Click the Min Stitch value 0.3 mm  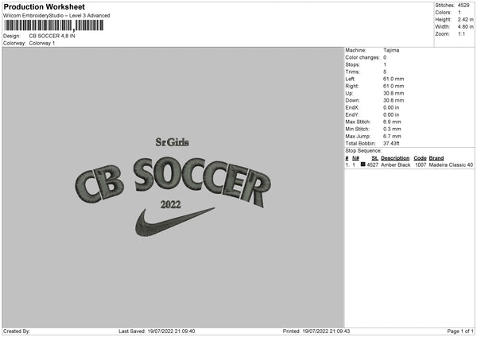392,129
